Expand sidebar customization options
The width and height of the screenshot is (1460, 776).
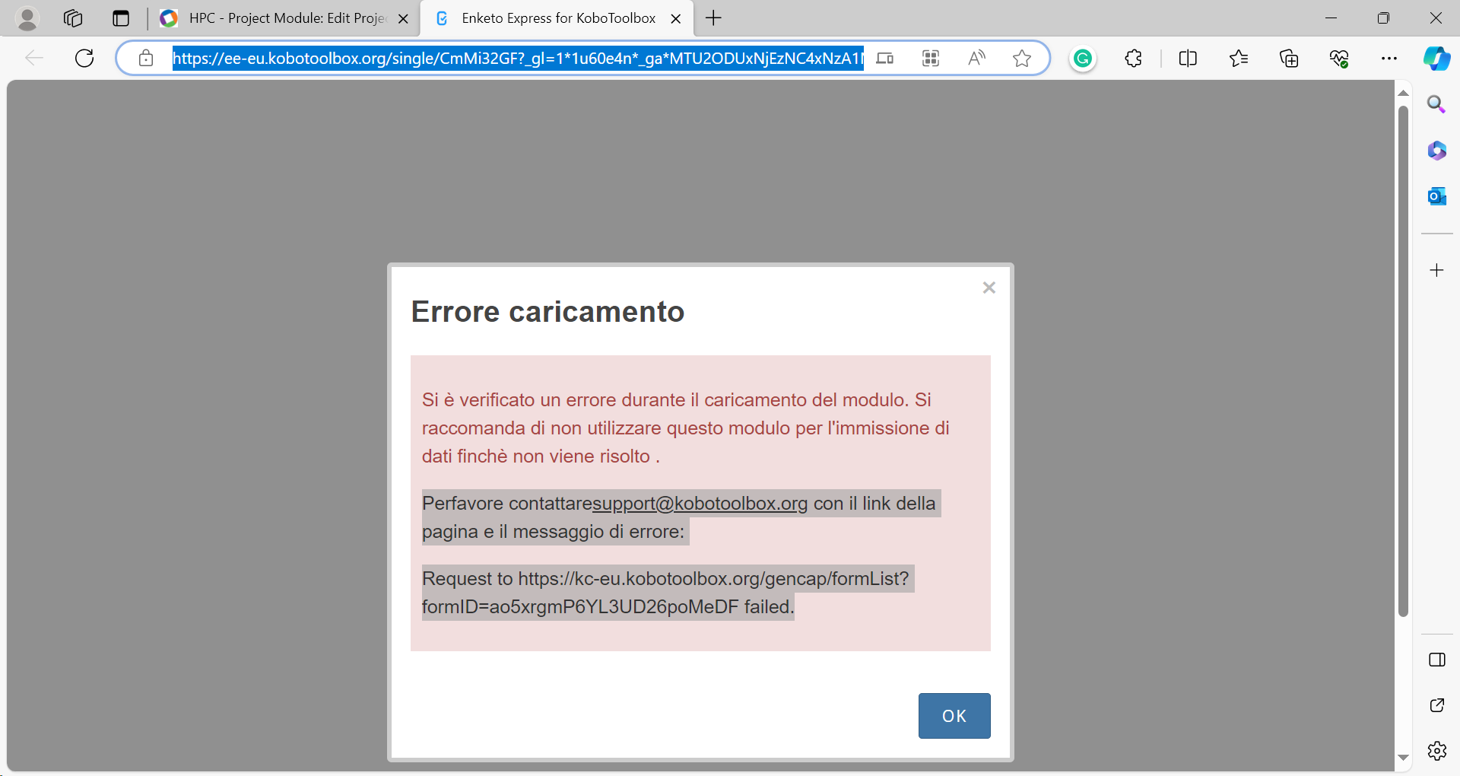click(1437, 270)
